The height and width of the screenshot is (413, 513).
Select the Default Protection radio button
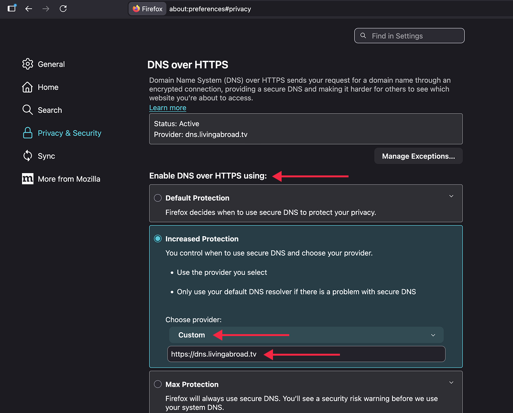[x=158, y=198]
